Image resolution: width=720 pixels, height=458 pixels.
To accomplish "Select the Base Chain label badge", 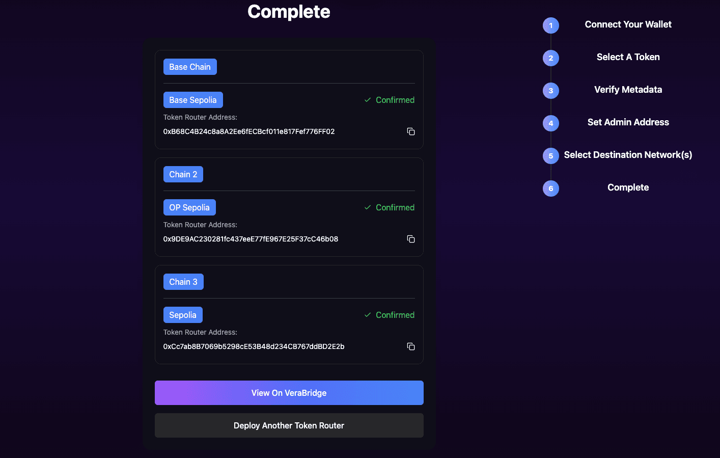I will [190, 67].
